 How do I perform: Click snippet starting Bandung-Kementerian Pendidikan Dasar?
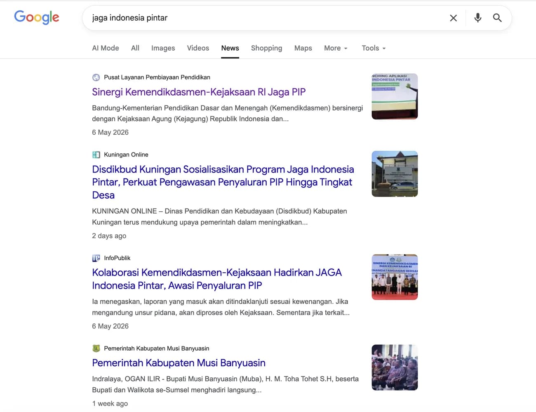point(228,113)
